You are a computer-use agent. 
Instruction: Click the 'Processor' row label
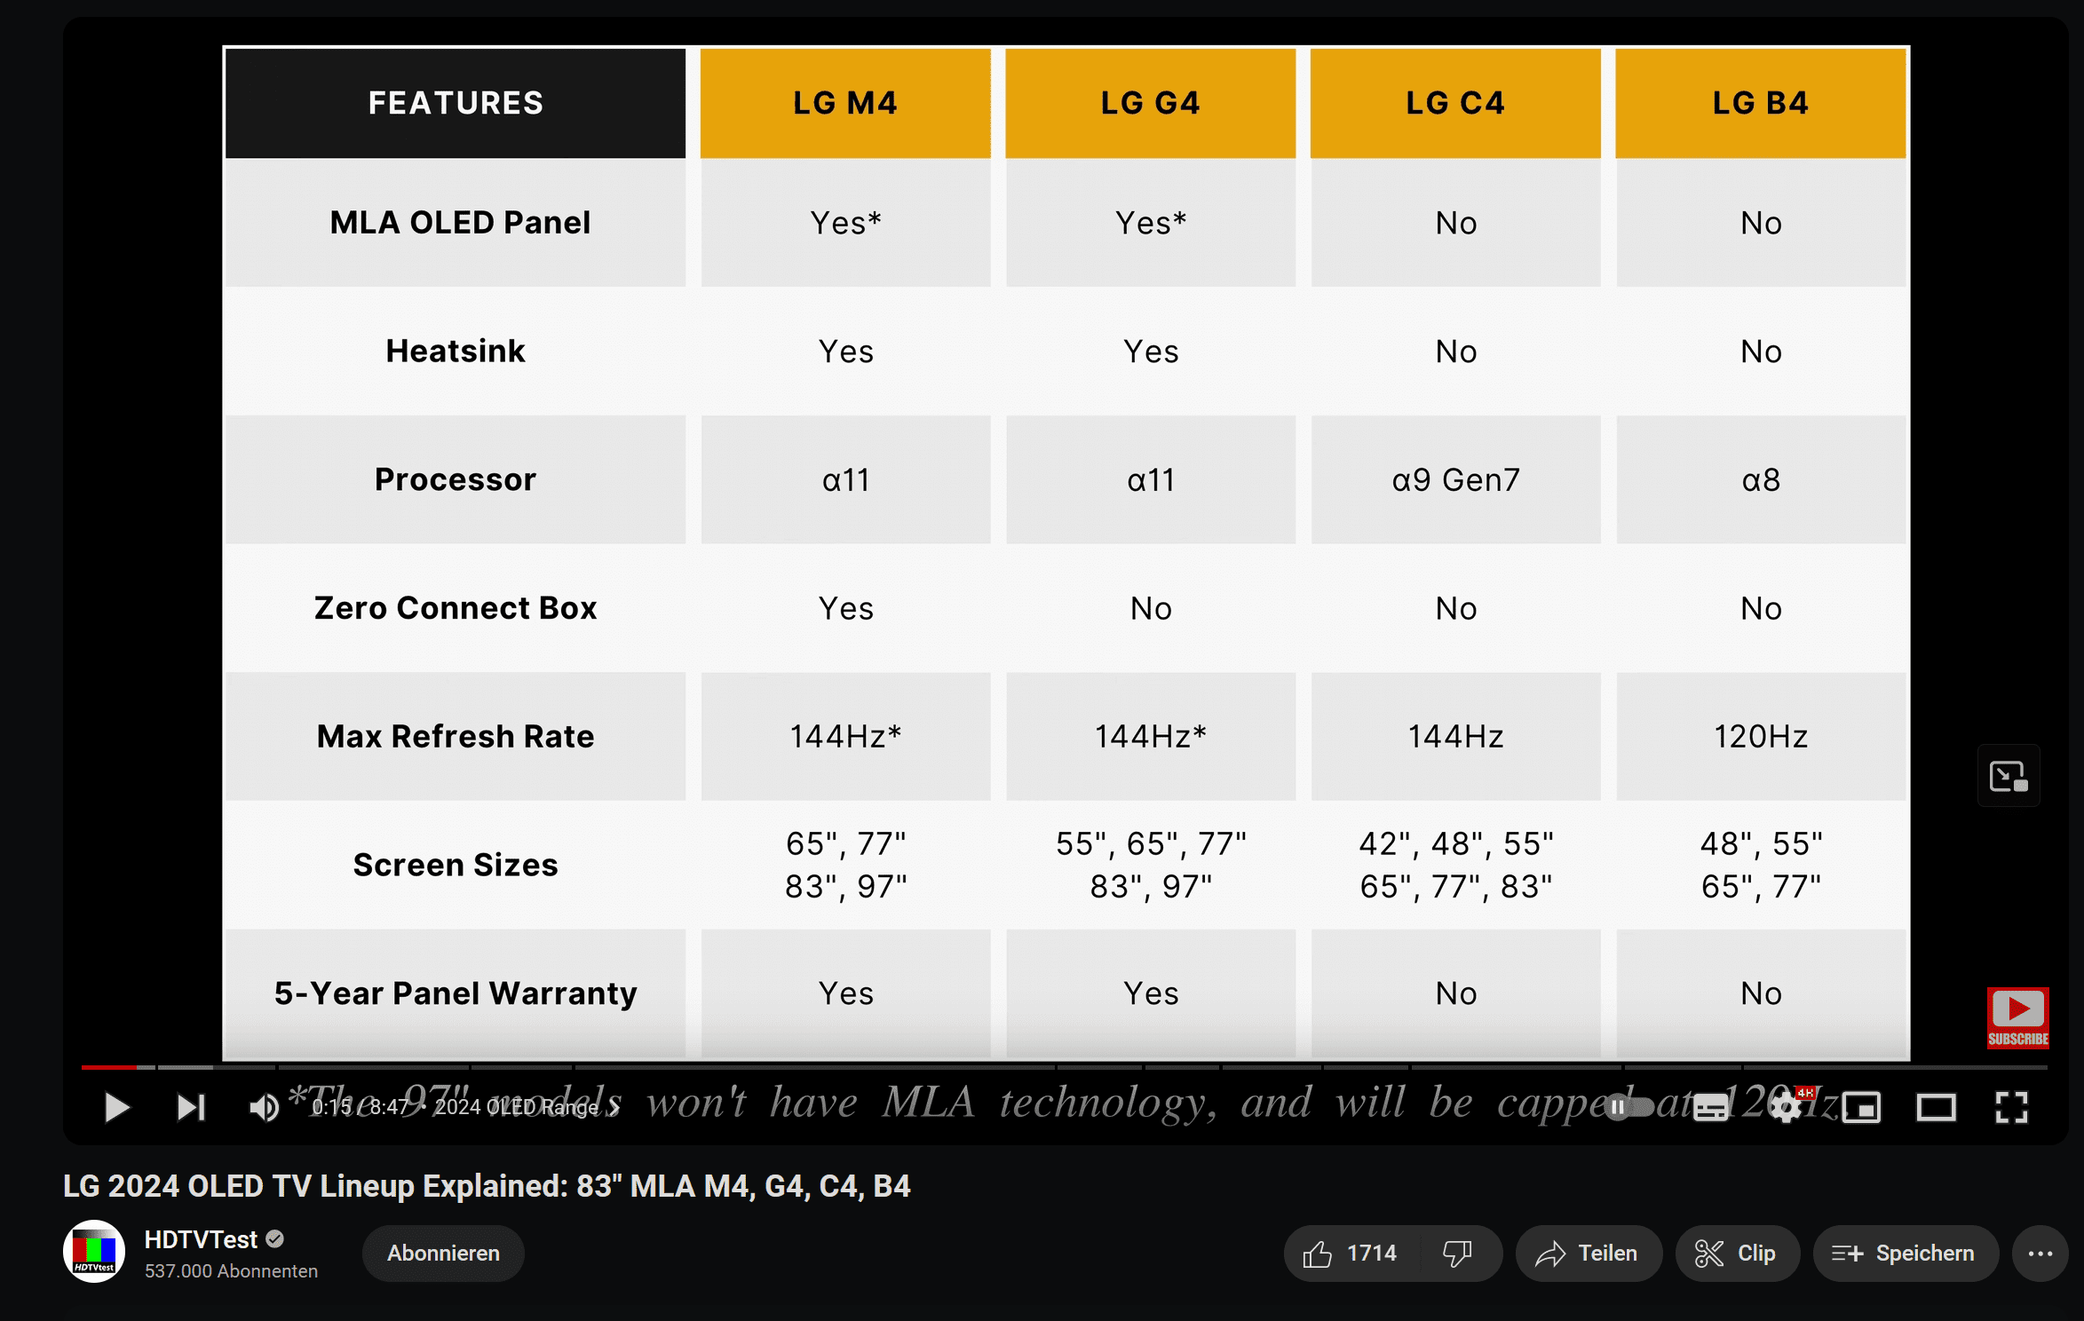pos(456,479)
